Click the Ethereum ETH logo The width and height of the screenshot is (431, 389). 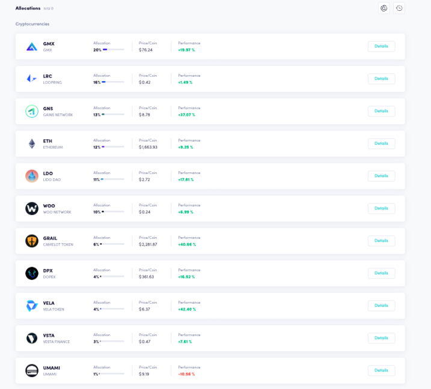(32, 143)
